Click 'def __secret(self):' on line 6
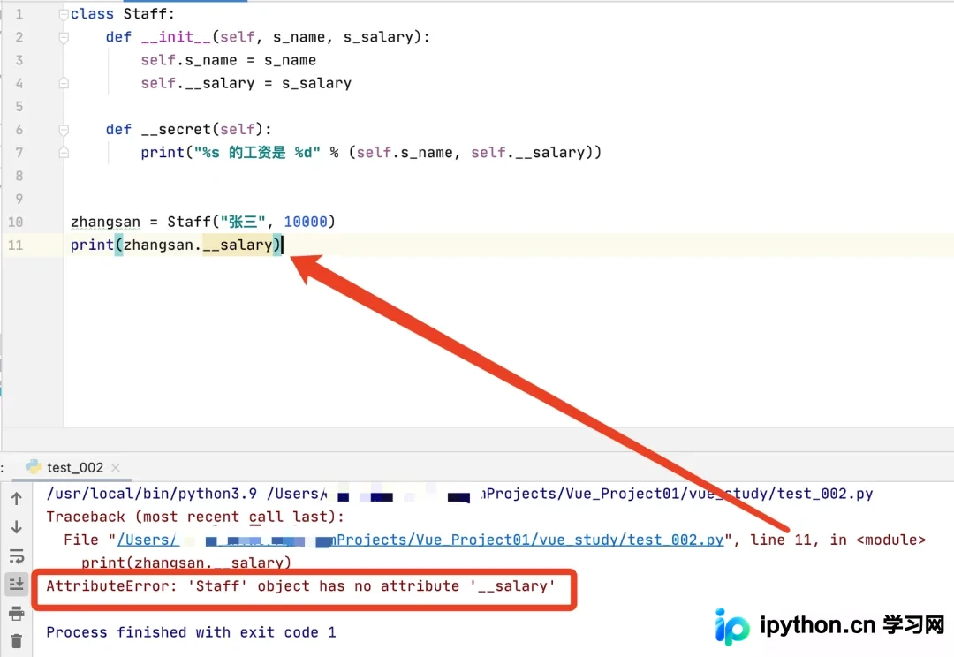Screen dimensions: 954x657 [189, 130]
